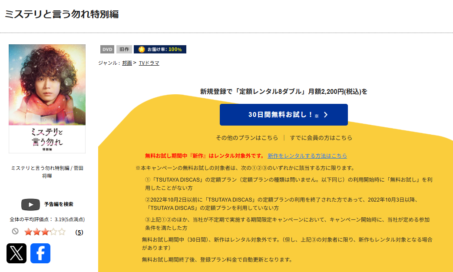Viewport: 453px width, 272px height.
Task: Click condition ① about 無料お試し usage
Action: coord(289,184)
